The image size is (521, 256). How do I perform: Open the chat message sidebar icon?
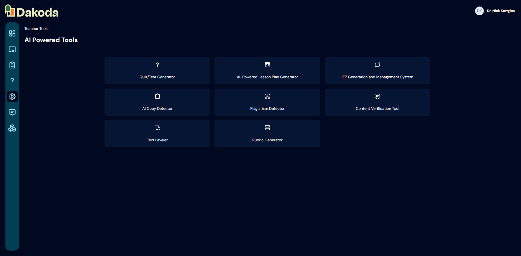pos(12,112)
